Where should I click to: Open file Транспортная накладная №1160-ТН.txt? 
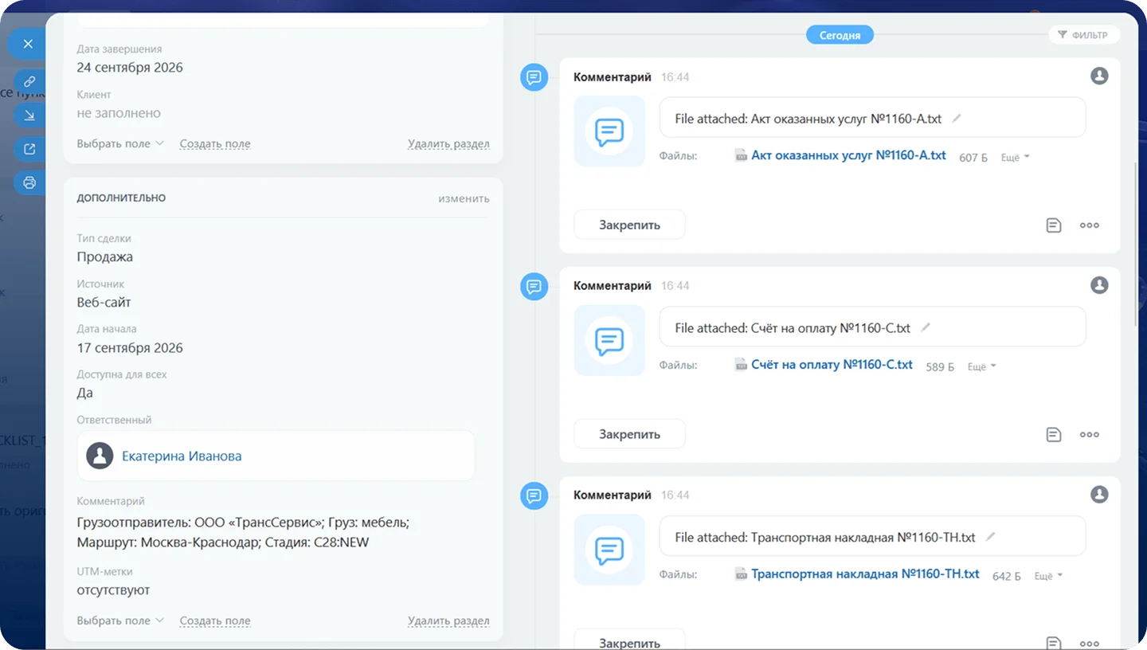click(865, 574)
